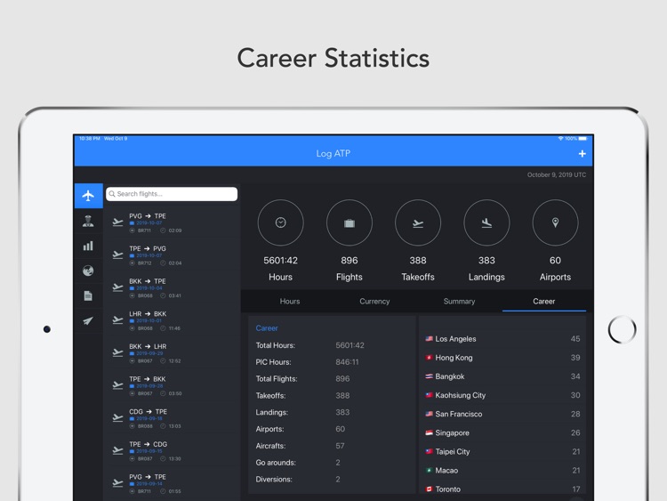Select the San Francisco airport row
The width and height of the screenshot is (667, 501).
[x=502, y=414]
